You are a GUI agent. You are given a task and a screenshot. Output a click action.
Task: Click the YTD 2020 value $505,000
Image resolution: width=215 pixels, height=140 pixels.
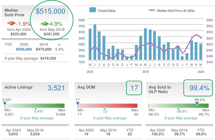(24, 49)
